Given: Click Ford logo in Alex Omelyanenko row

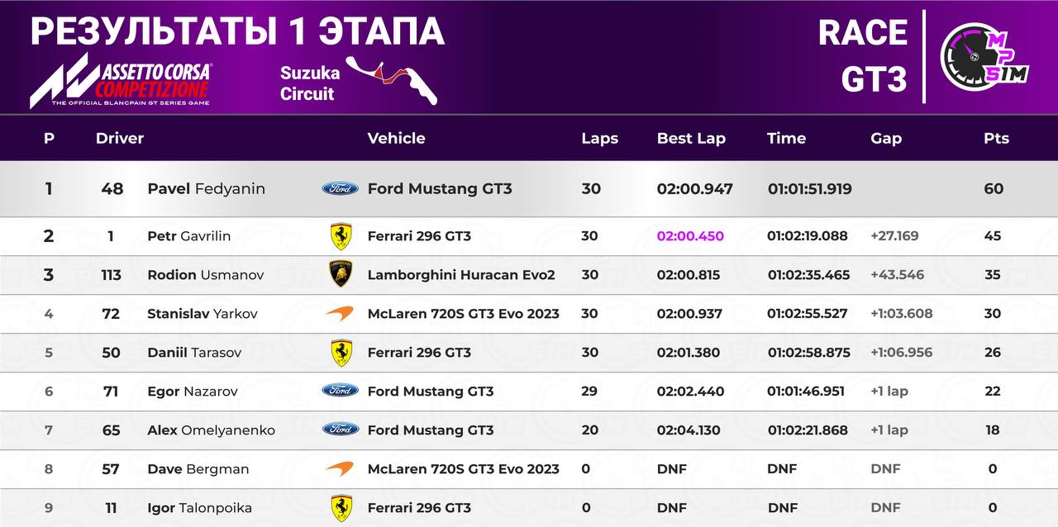Looking at the screenshot, I should point(340,430).
